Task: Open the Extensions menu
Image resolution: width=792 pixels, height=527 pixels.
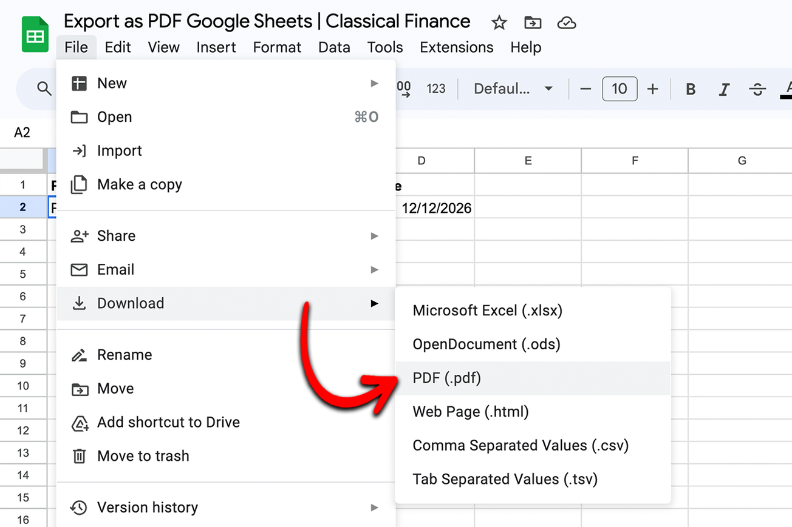Action: [456, 47]
